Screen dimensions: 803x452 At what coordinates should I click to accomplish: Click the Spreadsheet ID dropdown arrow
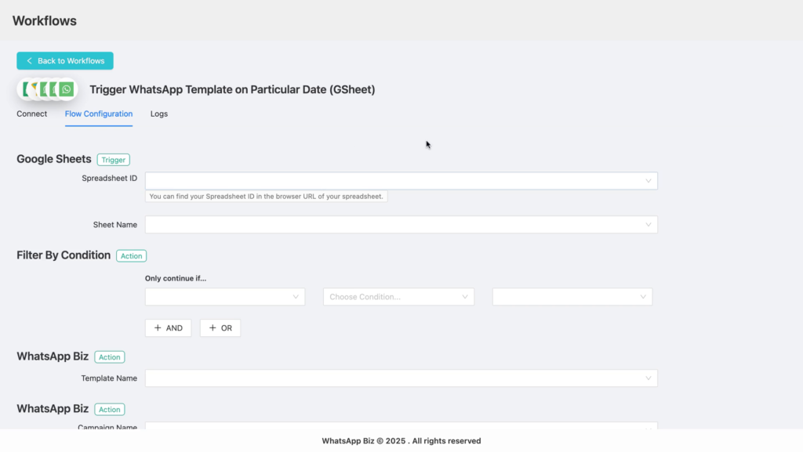[648, 181]
